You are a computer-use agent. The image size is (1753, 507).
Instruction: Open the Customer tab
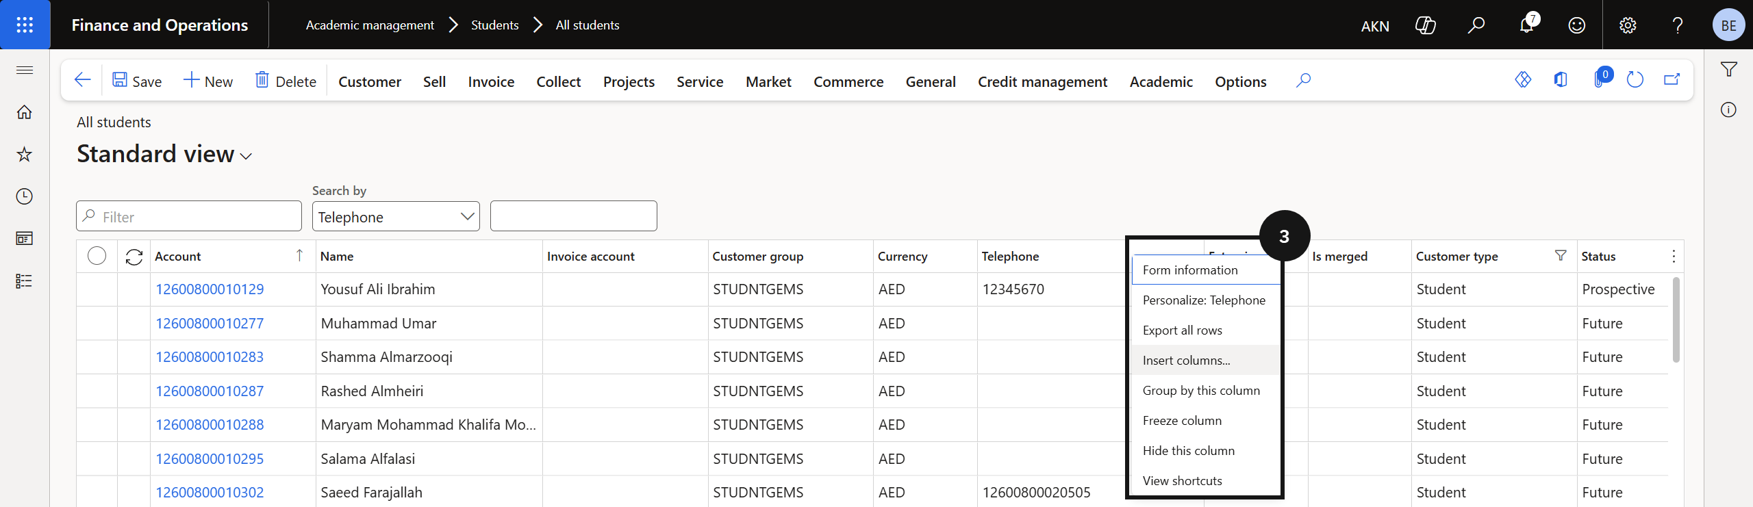(370, 81)
